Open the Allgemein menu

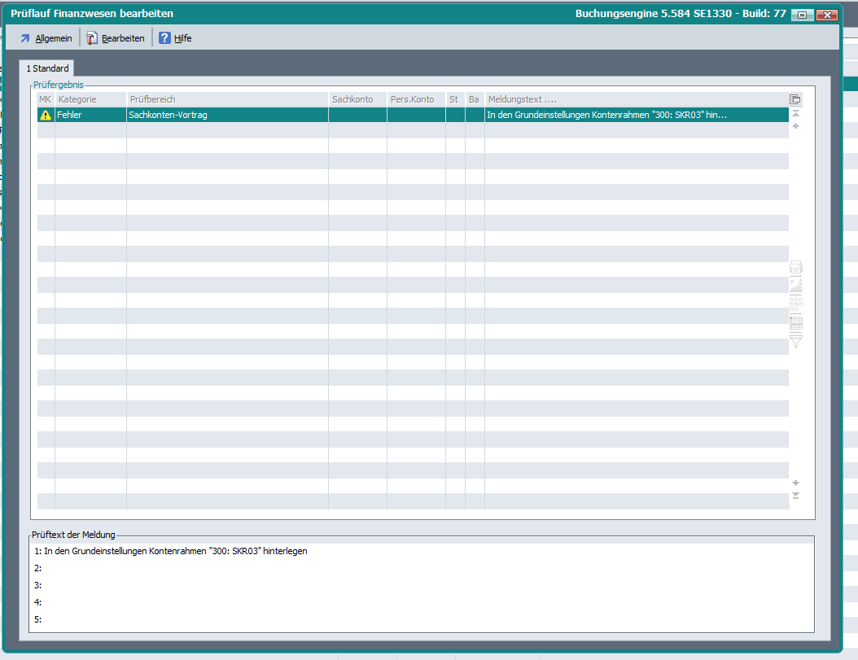pyautogui.click(x=46, y=38)
